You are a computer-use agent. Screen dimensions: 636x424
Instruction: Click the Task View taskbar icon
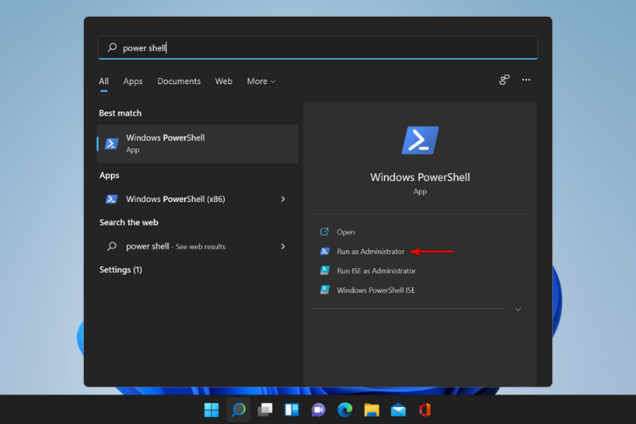coord(265,410)
